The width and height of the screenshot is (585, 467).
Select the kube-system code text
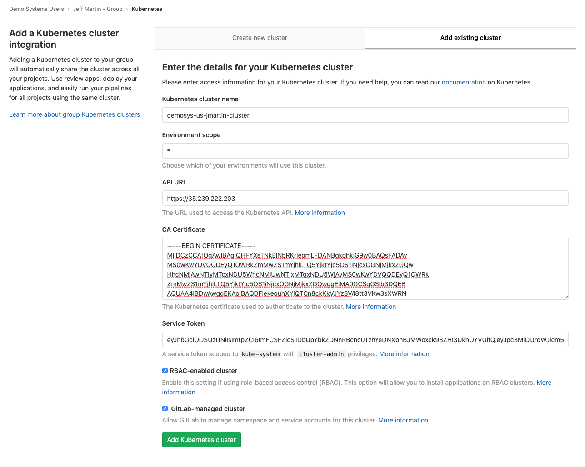tap(261, 354)
